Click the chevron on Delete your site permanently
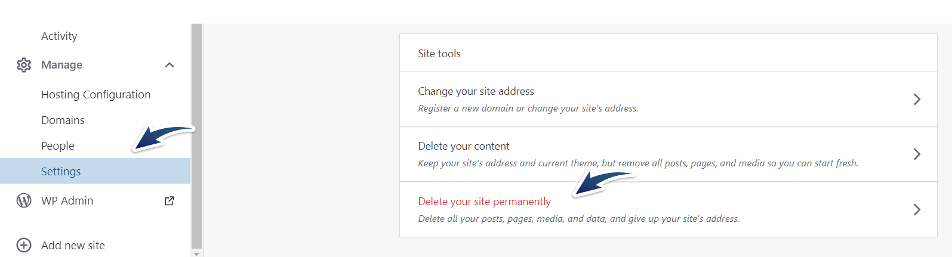The width and height of the screenshot is (952, 257). (x=917, y=209)
